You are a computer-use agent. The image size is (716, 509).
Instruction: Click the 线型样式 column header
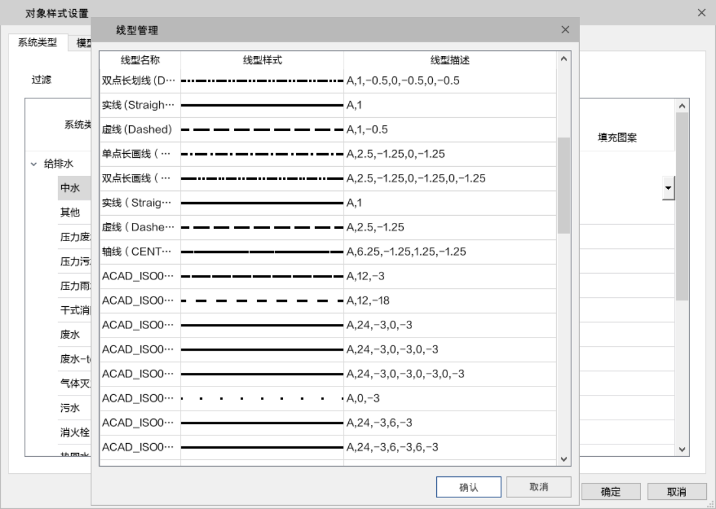click(x=262, y=60)
